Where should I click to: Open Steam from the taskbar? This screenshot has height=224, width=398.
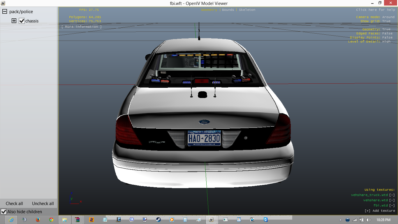click(158, 220)
